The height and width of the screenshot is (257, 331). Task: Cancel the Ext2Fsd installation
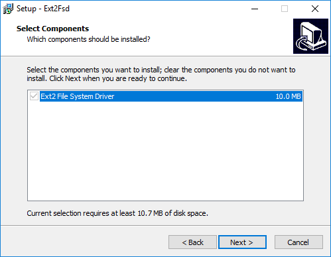298,242
